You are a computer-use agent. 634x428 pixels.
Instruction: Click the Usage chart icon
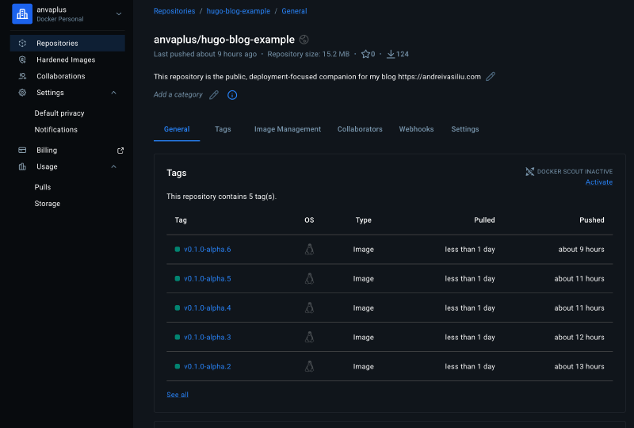tap(22, 166)
